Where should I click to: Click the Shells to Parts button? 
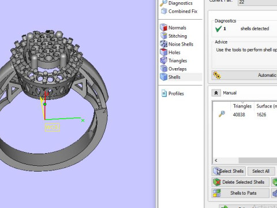pos(240,193)
